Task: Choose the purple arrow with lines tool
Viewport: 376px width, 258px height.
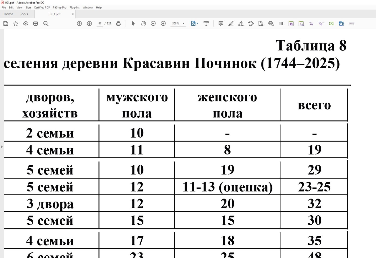Action: [321, 24]
